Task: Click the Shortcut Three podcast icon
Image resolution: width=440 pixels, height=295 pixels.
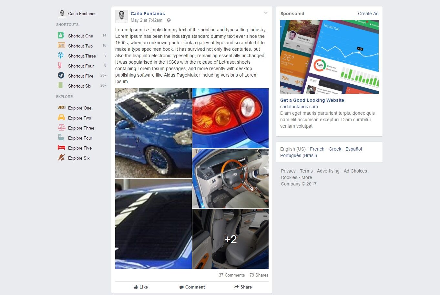Action: [x=61, y=56]
